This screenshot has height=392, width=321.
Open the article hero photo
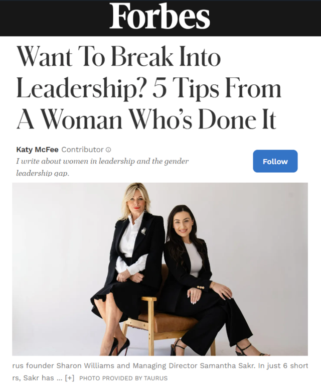[160, 269]
